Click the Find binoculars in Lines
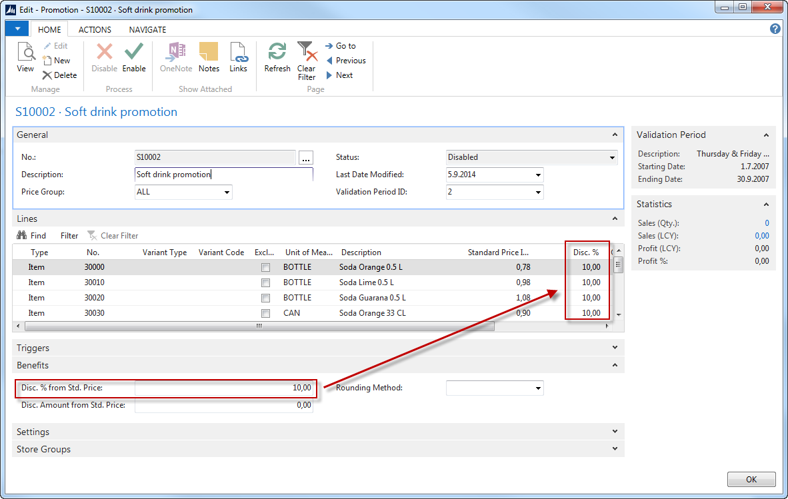The image size is (788, 499). 22,235
